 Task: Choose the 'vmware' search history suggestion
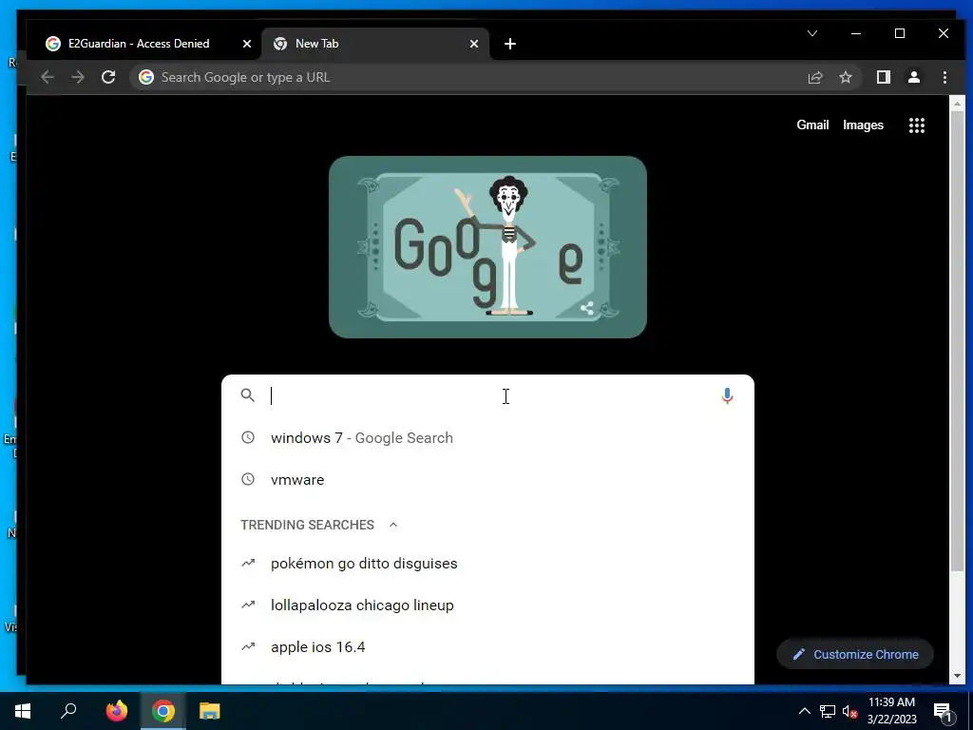tap(487, 479)
